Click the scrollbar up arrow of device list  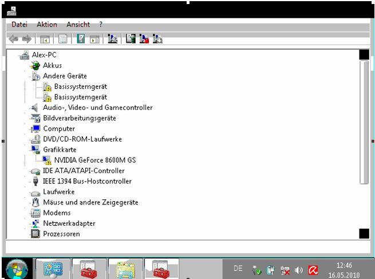364,54
